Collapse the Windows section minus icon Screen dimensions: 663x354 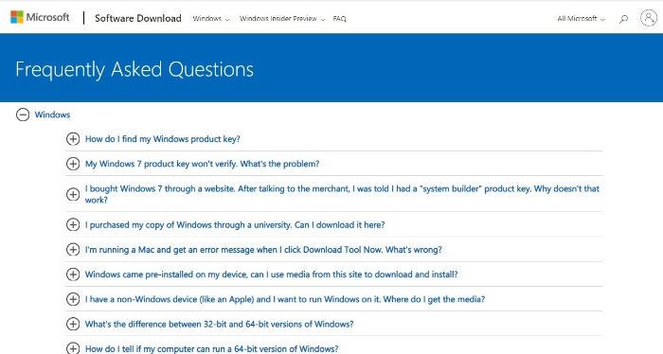23,115
